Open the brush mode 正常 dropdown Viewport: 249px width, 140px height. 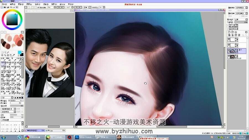12,97
